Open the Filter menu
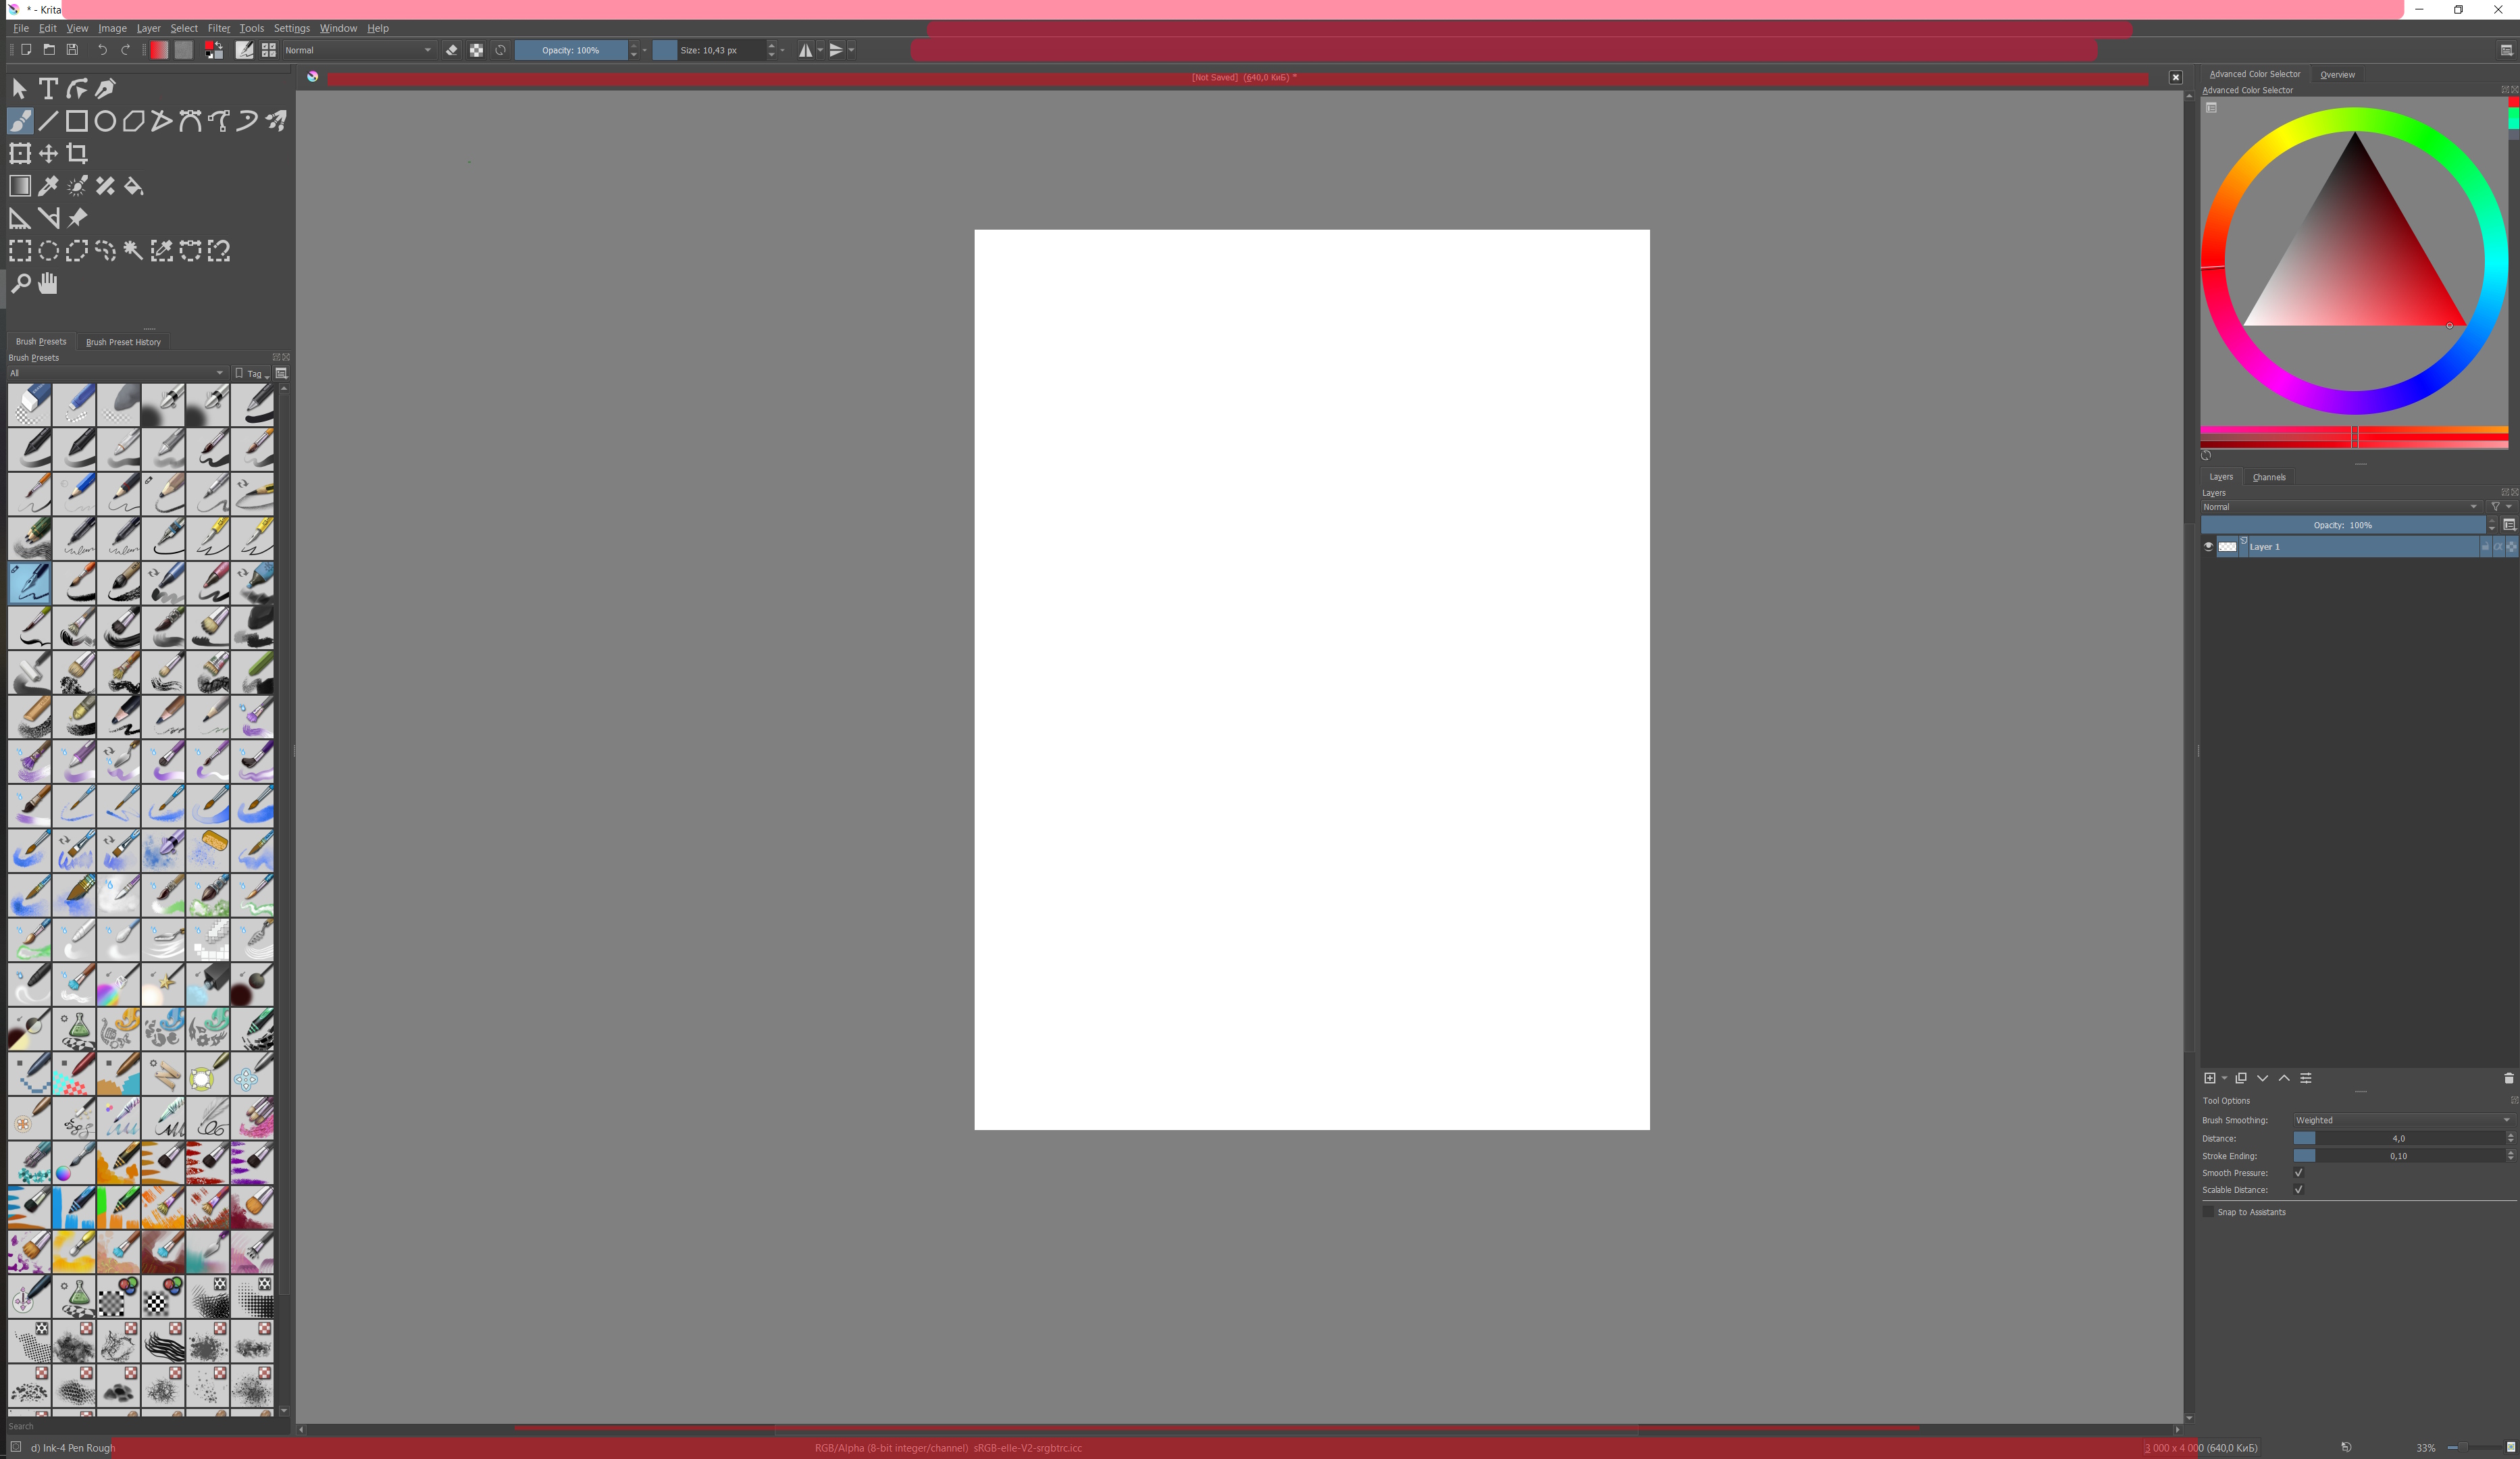 (218, 28)
